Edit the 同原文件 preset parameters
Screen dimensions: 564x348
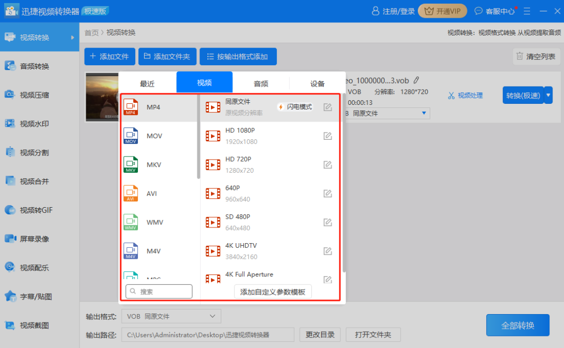click(x=327, y=107)
